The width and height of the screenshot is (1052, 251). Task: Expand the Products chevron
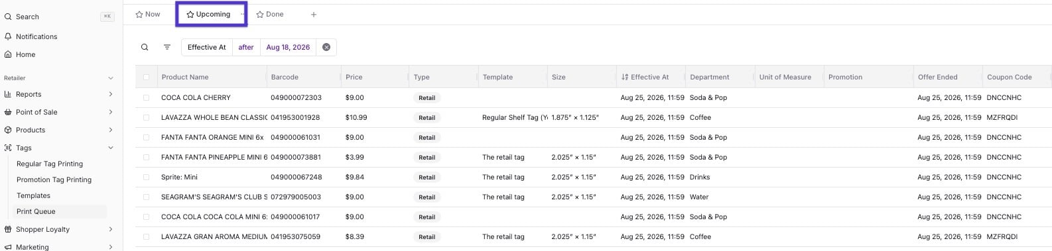(x=111, y=130)
